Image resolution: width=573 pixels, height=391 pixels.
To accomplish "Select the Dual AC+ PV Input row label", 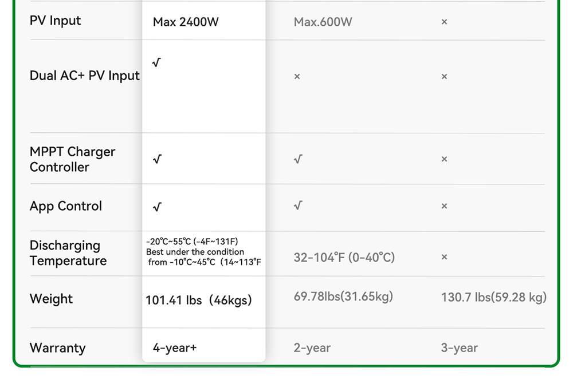I will (85, 76).
